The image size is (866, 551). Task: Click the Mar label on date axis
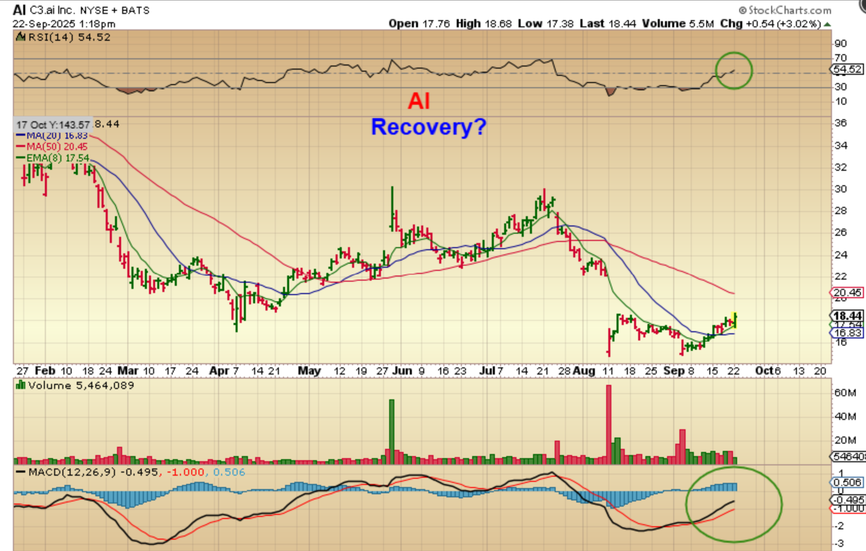[128, 370]
